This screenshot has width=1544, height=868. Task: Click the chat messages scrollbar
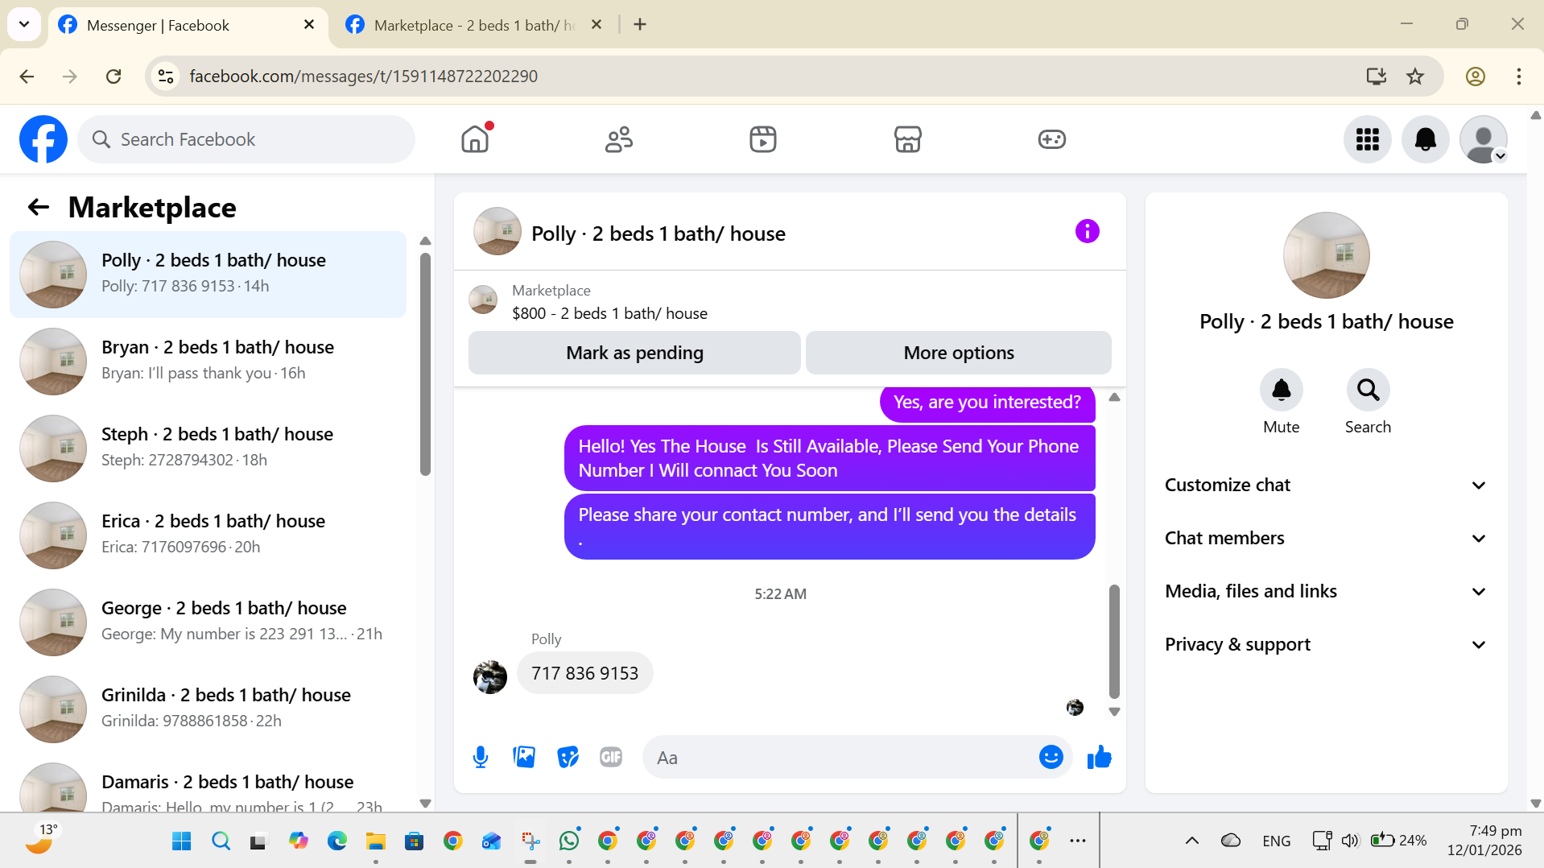click(x=1114, y=641)
